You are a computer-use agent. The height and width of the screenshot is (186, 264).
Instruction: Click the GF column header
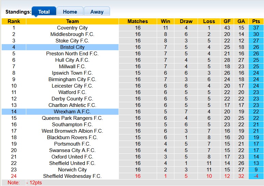tap(227, 21)
